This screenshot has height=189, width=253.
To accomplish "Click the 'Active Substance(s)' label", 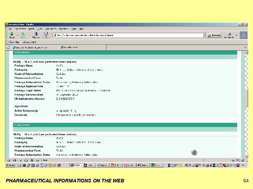I will click(26, 111).
